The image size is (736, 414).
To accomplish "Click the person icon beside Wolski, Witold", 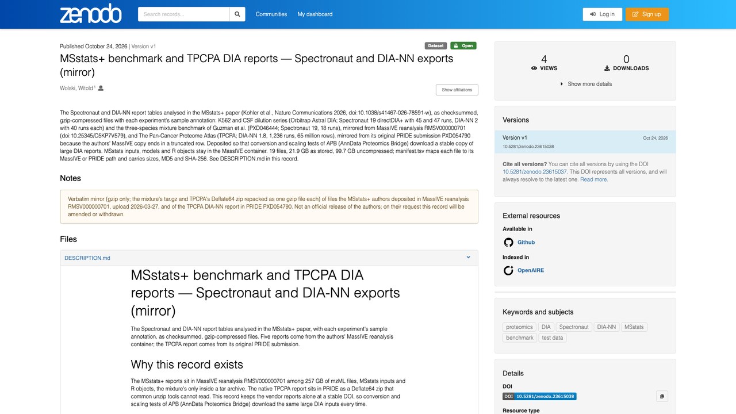I will tap(101, 88).
